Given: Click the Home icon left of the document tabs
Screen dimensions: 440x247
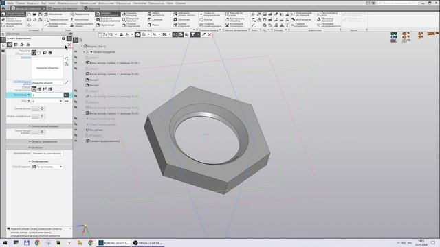Looking at the screenshot, I should point(3,8).
